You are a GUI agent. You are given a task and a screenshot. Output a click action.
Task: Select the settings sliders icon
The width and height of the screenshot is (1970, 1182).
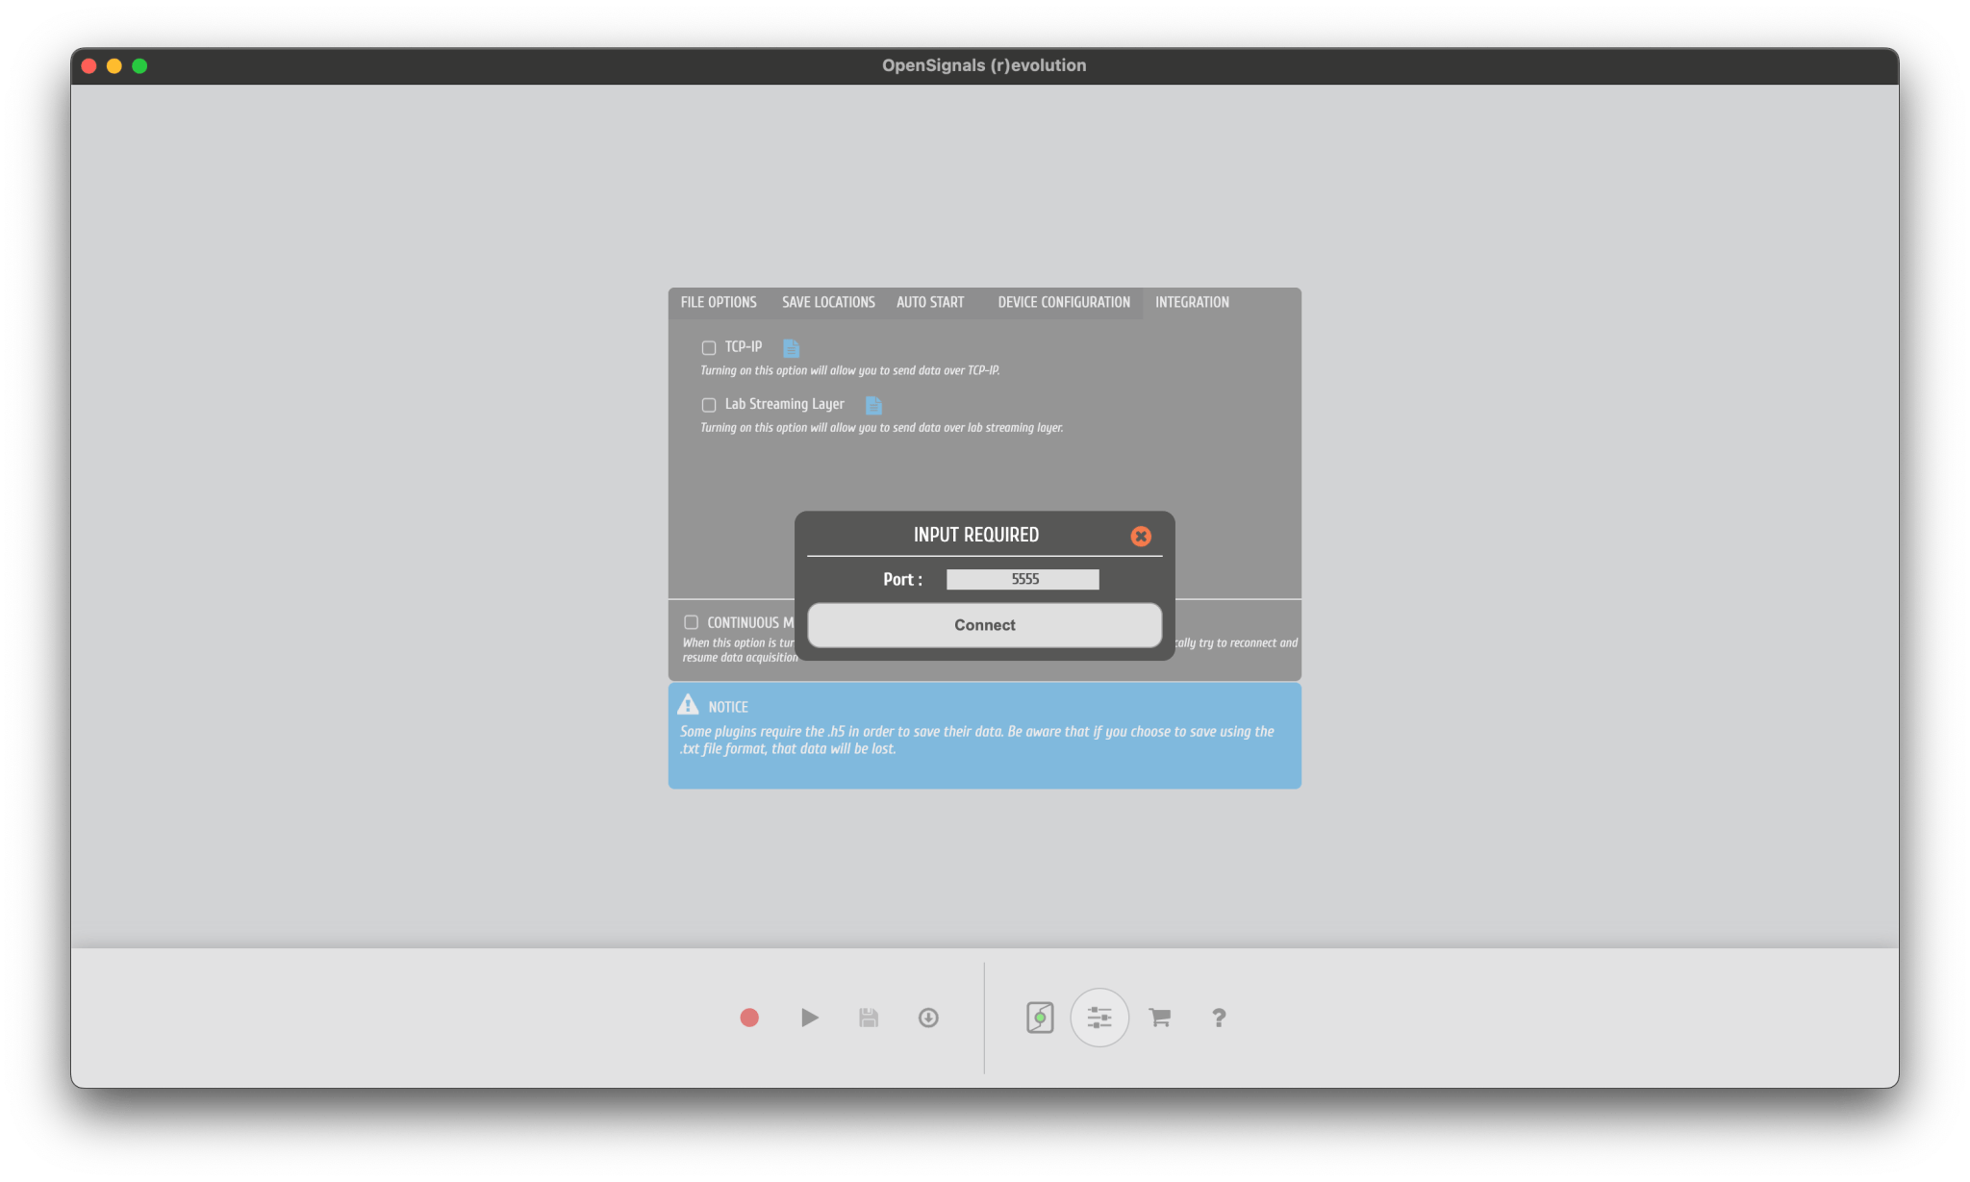(x=1099, y=1017)
